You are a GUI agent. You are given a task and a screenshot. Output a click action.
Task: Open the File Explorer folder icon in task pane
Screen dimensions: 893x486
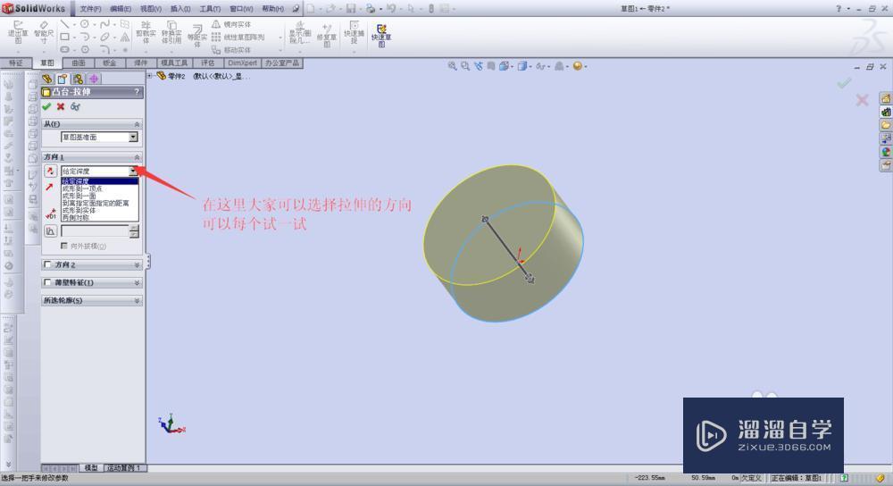886,125
